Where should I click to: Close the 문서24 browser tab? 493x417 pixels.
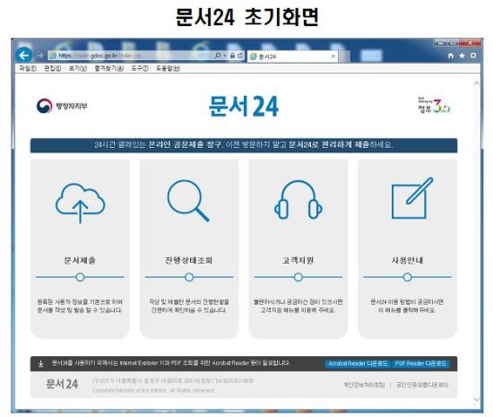(333, 56)
